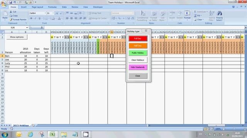
Task: Click the zoom slider in status bar
Action: click(x=234, y=129)
